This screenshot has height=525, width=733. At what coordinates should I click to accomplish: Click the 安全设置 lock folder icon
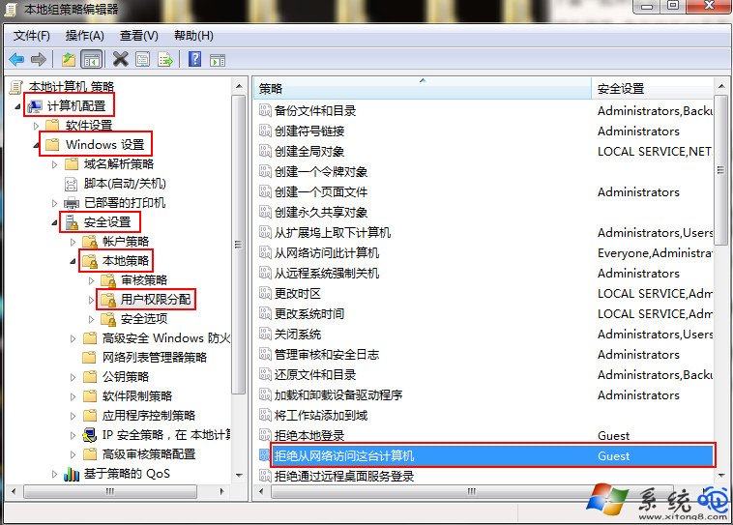tap(72, 222)
